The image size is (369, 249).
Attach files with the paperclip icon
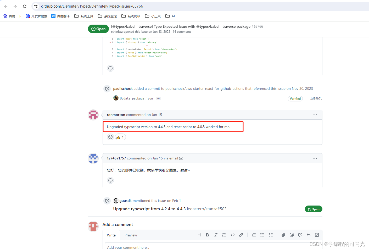tap(283, 235)
